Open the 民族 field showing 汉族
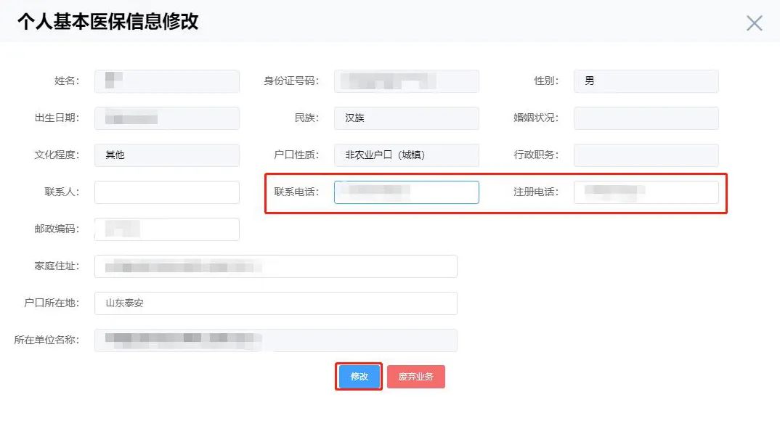 (x=407, y=118)
